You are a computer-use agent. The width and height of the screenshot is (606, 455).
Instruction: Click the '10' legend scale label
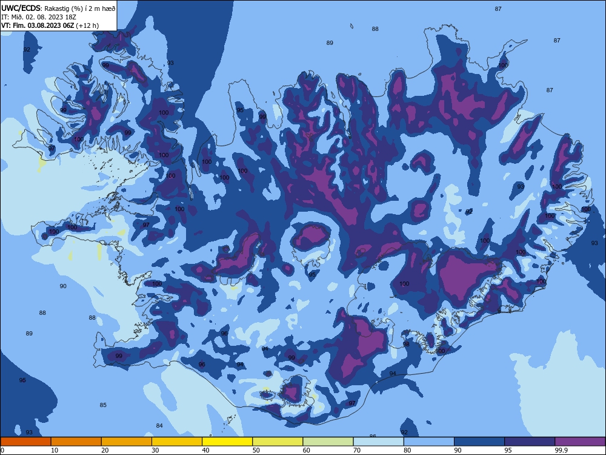click(55, 450)
